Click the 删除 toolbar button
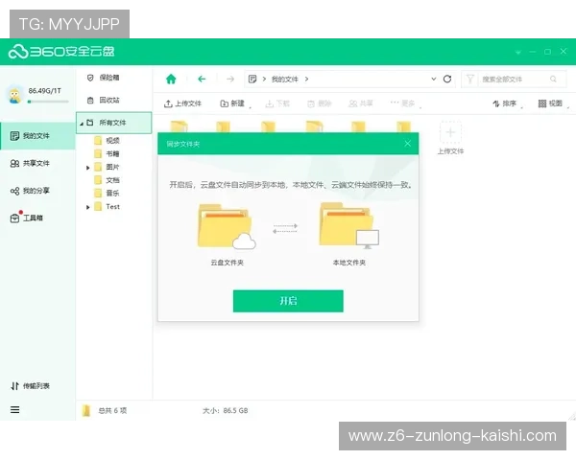 click(320, 103)
